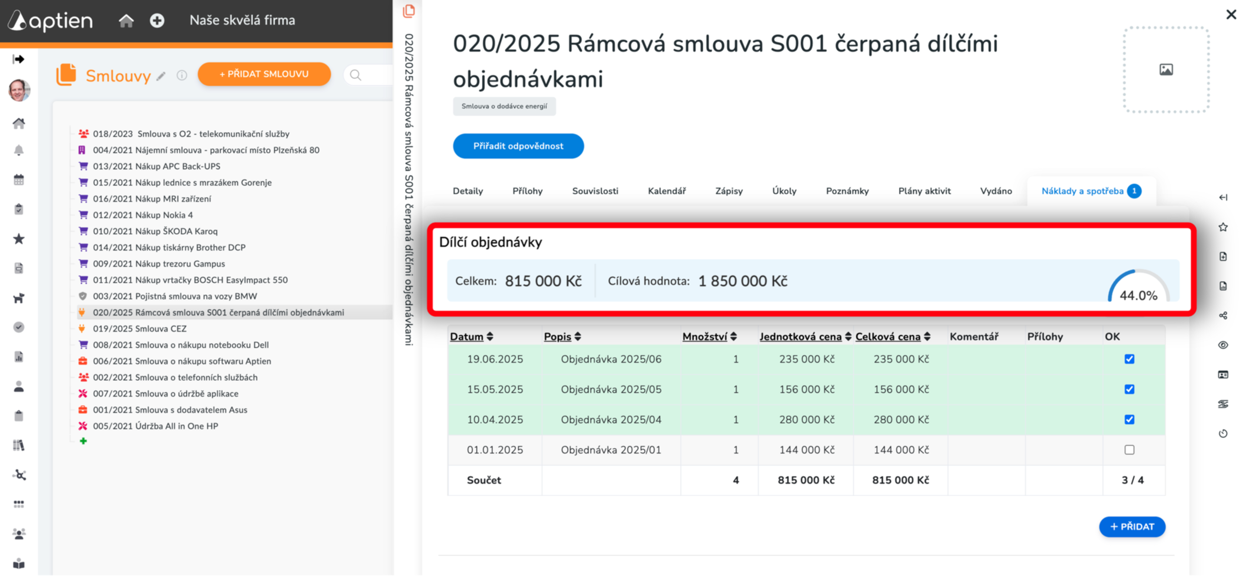Show info about Smlouvy list
Screen dimensions: 1251x576
click(182, 75)
